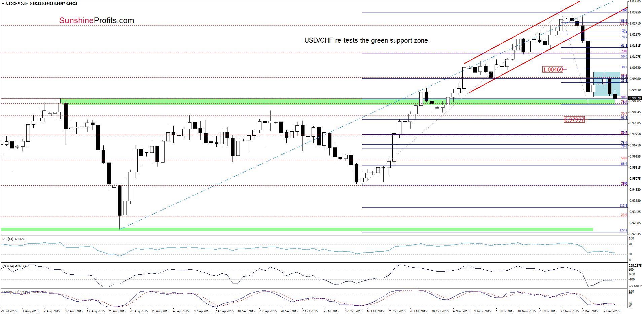The height and width of the screenshot is (314, 642).
Task: Click the 0.99980 price axis value
Action: click(635, 79)
